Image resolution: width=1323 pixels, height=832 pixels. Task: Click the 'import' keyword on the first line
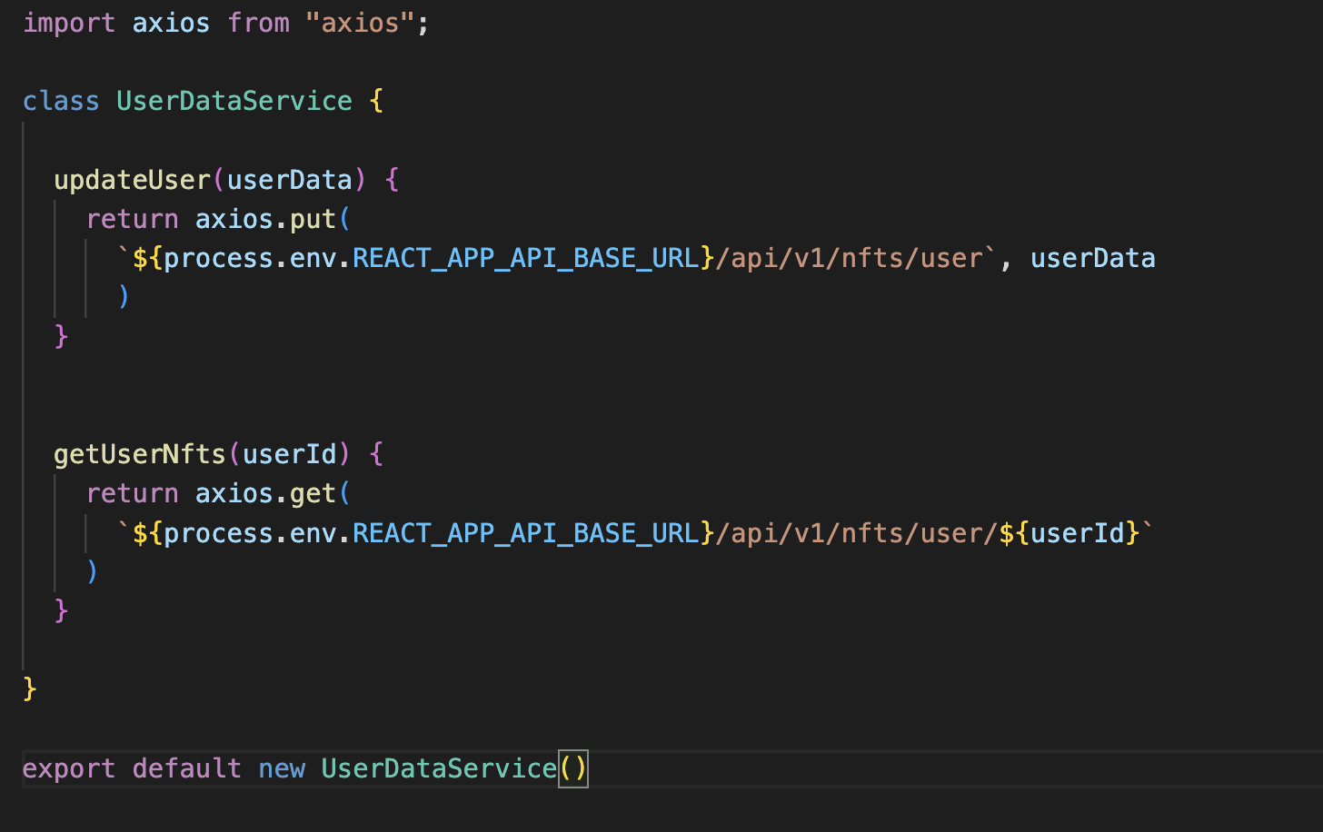[x=69, y=22]
